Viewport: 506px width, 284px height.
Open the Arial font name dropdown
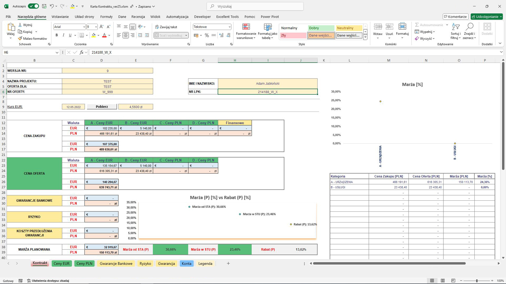[x=84, y=27]
